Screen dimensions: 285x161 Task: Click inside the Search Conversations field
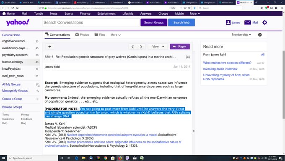point(91,22)
